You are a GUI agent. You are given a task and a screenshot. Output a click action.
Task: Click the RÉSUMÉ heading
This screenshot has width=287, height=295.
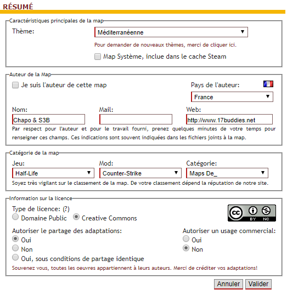(x=18, y=7)
